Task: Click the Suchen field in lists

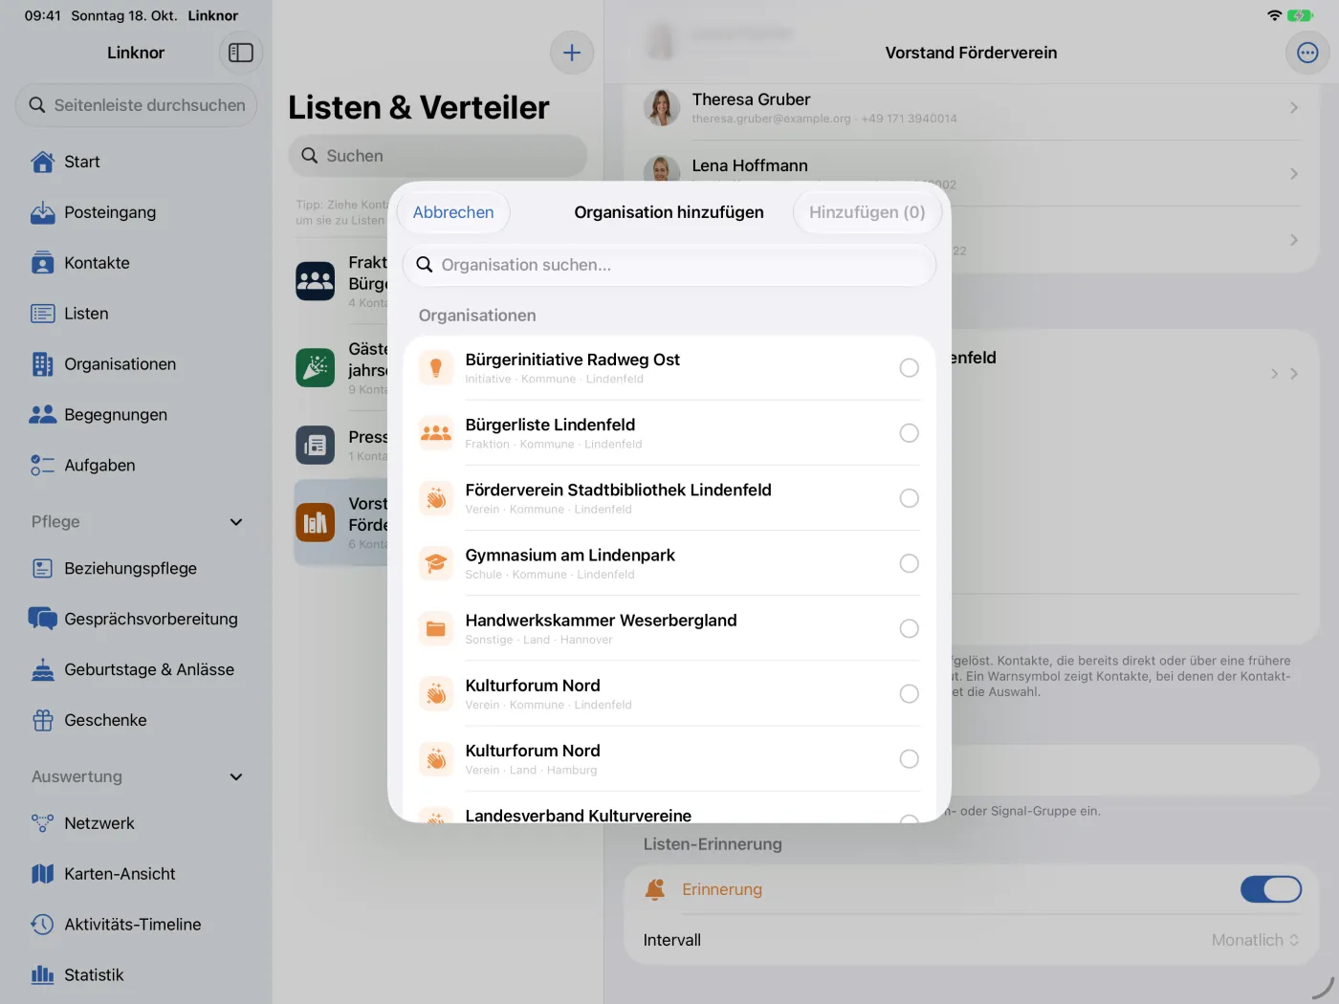Action: (x=438, y=156)
